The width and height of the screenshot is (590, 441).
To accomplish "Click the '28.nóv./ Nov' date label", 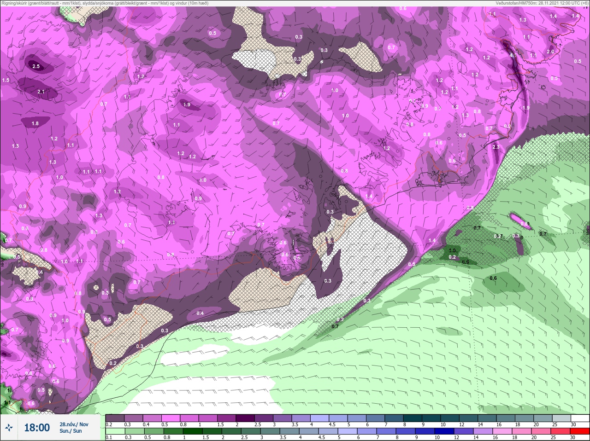I will (74, 424).
